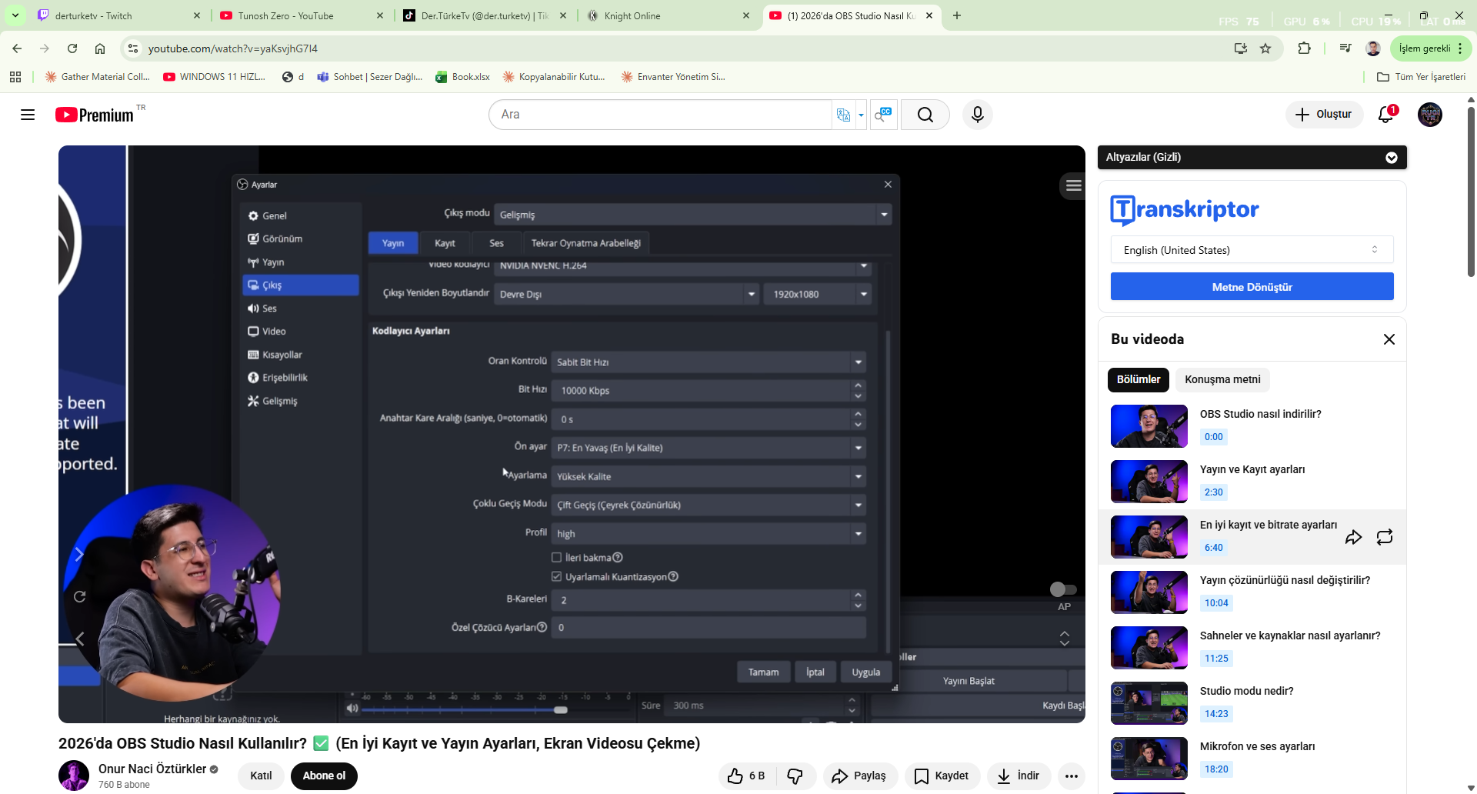
Task: Open 'Oran Kontrolü' Sabit Bit Hızı dropdown
Action: point(708,362)
